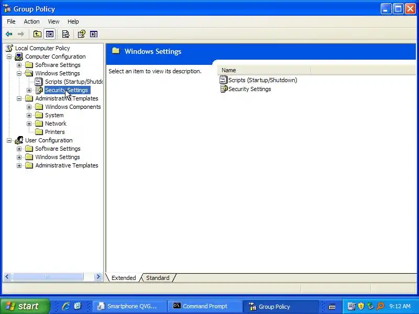The height and width of the screenshot is (314, 419).
Task: Click the Start button
Action: pyautogui.click(x=25, y=306)
